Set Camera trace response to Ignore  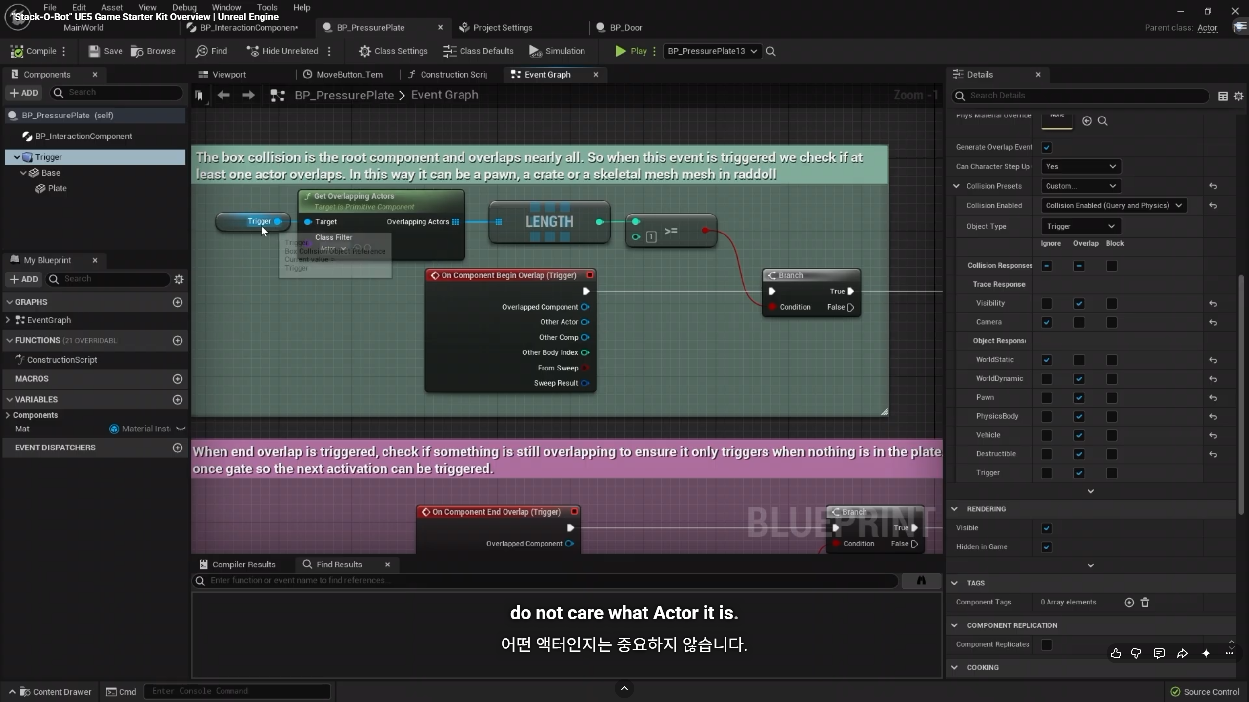click(1047, 322)
